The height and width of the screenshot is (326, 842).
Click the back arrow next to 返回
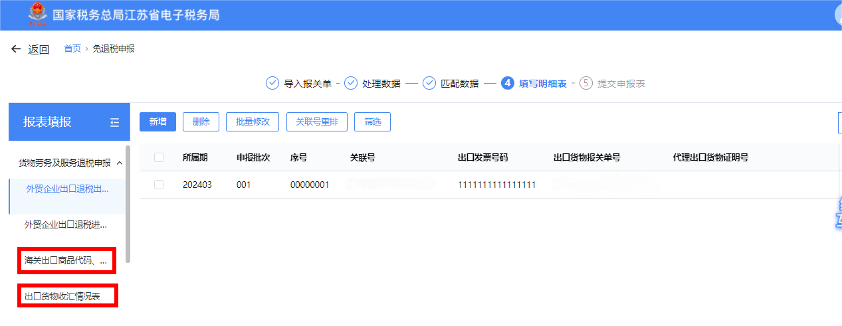16,49
